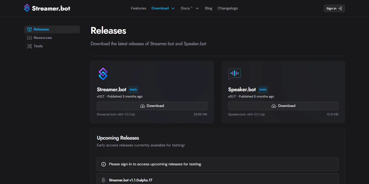
Task: Click the 26.99 MB file size
Action: click(x=200, y=114)
